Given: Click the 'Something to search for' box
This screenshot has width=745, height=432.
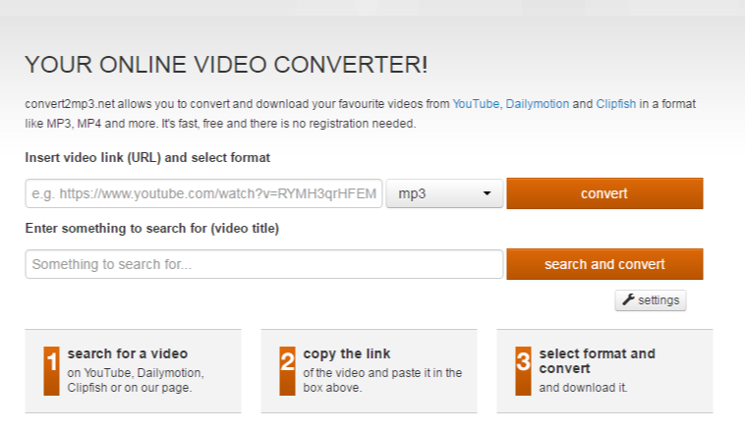Looking at the screenshot, I should click(263, 264).
